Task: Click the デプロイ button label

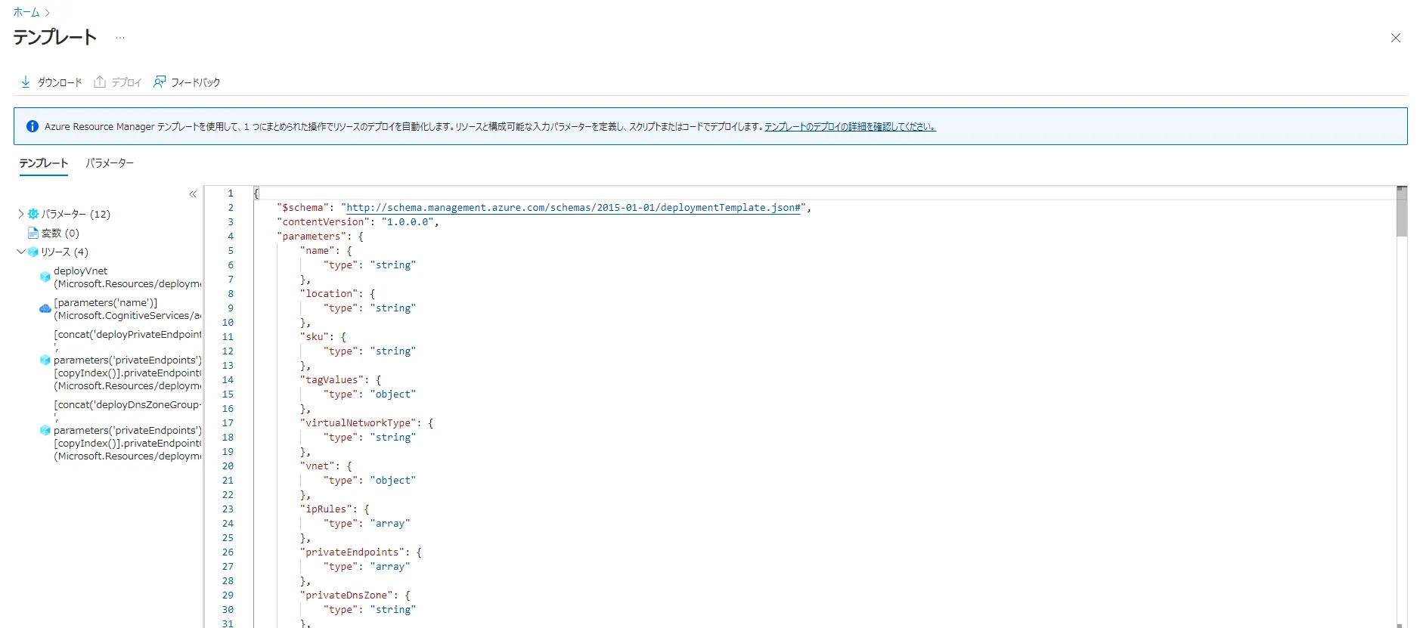Action: click(127, 82)
